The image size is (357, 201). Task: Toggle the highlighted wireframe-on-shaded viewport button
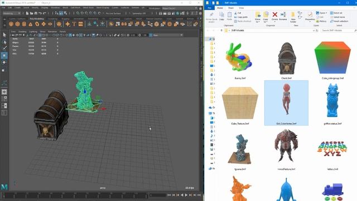tap(70, 35)
